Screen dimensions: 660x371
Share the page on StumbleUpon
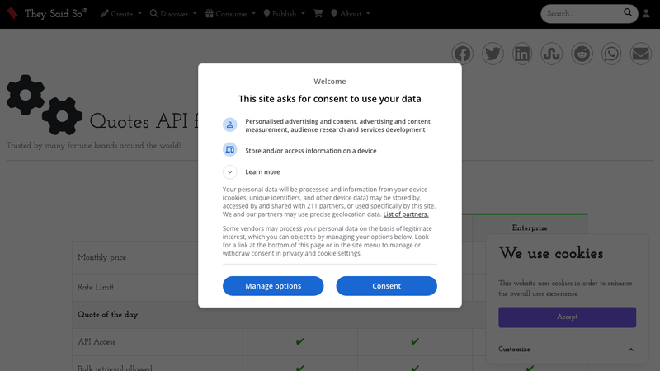tap(551, 54)
